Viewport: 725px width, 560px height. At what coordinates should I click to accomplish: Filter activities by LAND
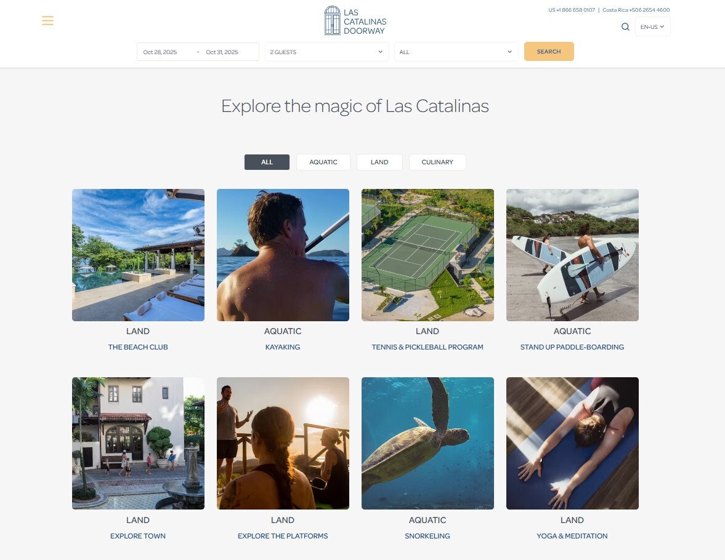379,162
